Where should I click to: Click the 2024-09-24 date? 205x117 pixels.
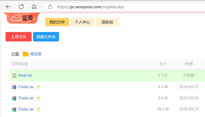[189, 98]
